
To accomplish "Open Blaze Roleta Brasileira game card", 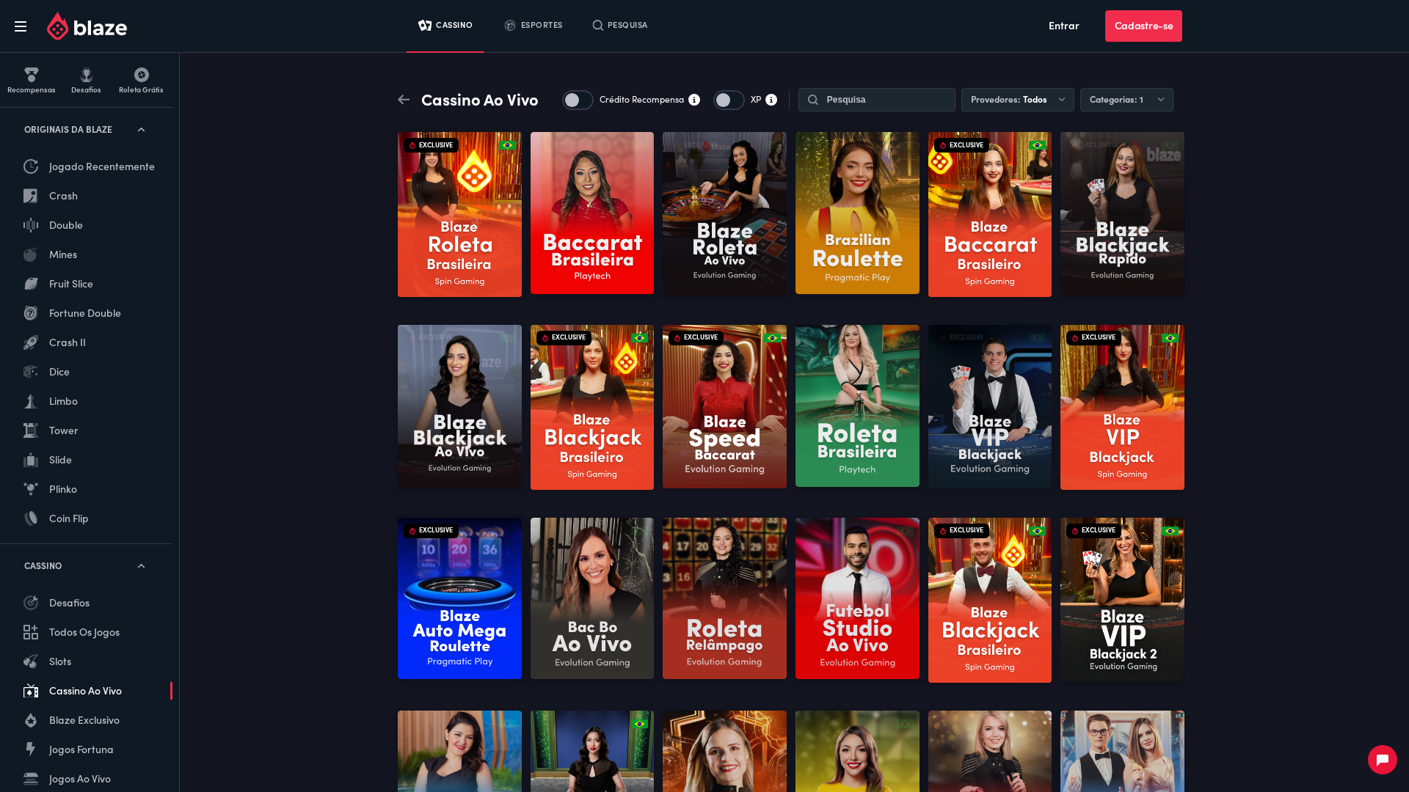I will coord(459,214).
